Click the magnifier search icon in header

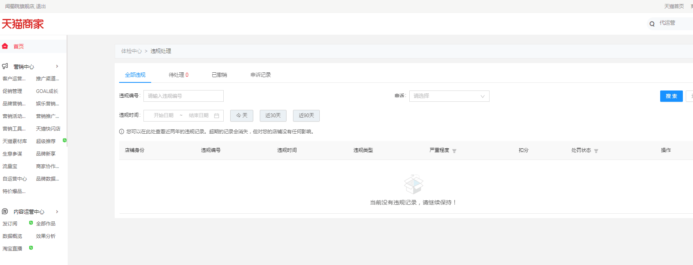tap(652, 24)
